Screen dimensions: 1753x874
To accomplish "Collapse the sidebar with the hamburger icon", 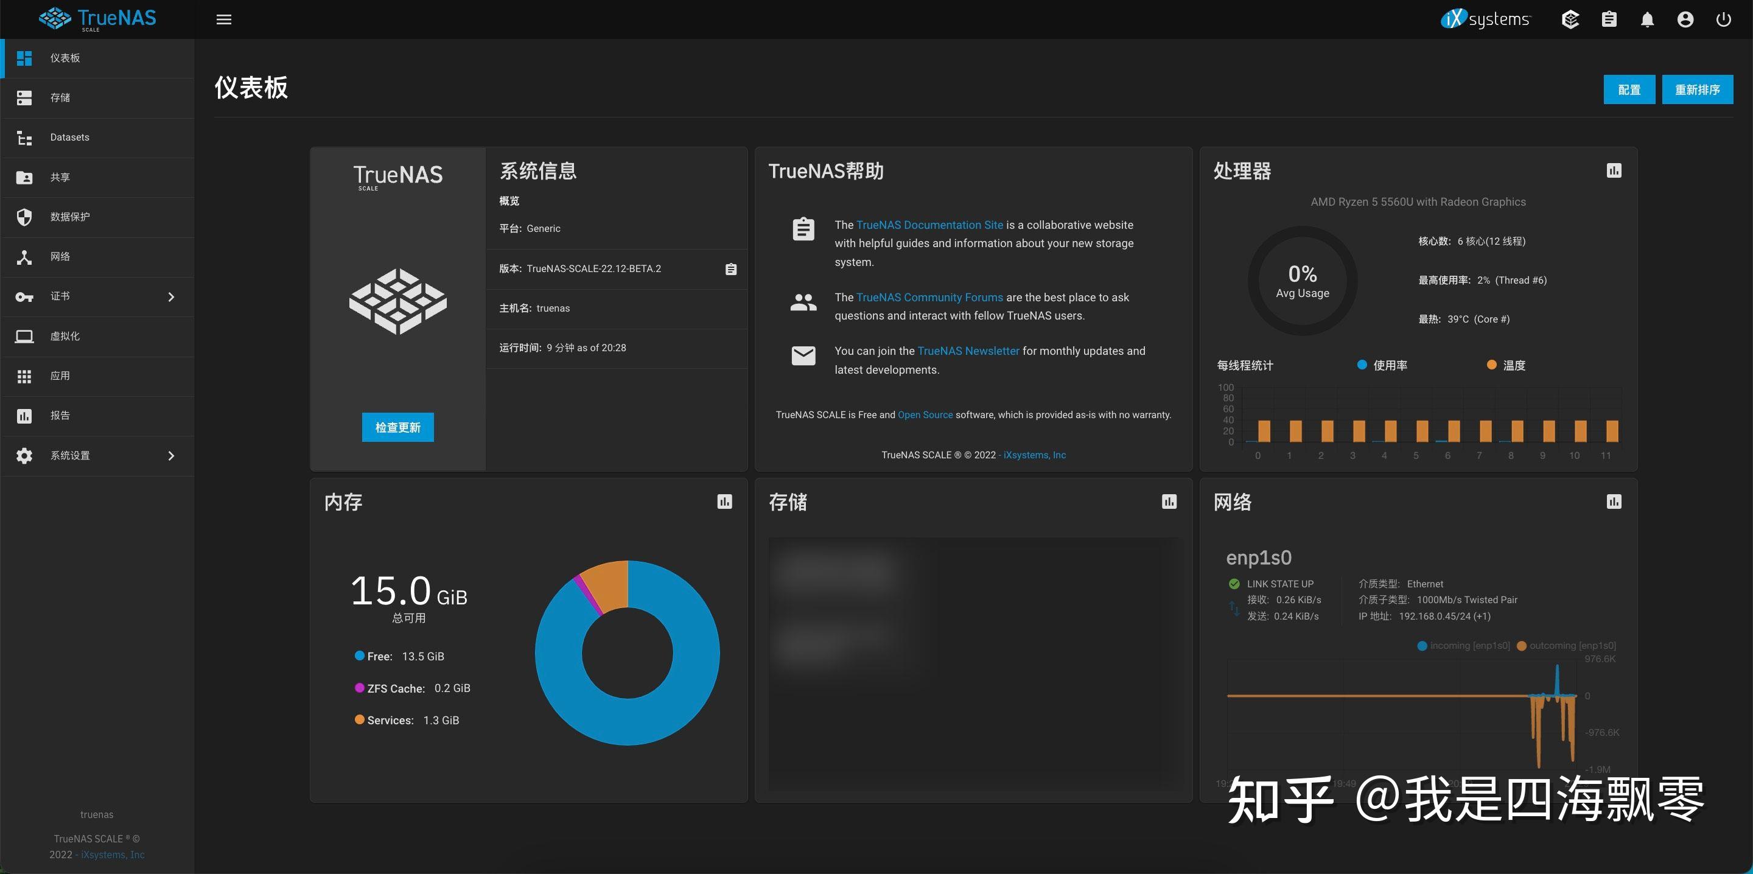I will [x=223, y=19].
